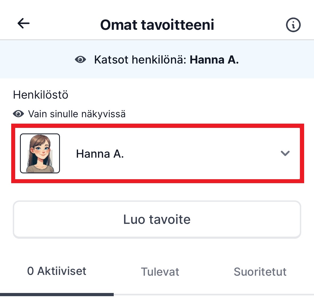The image size is (314, 306).
Task: Click the Omat tavoitteeni page title
Action: (x=157, y=24)
